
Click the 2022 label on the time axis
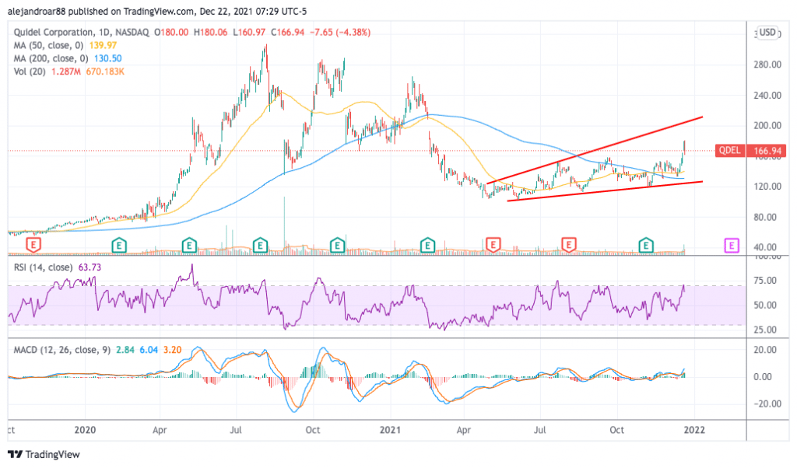pos(694,430)
